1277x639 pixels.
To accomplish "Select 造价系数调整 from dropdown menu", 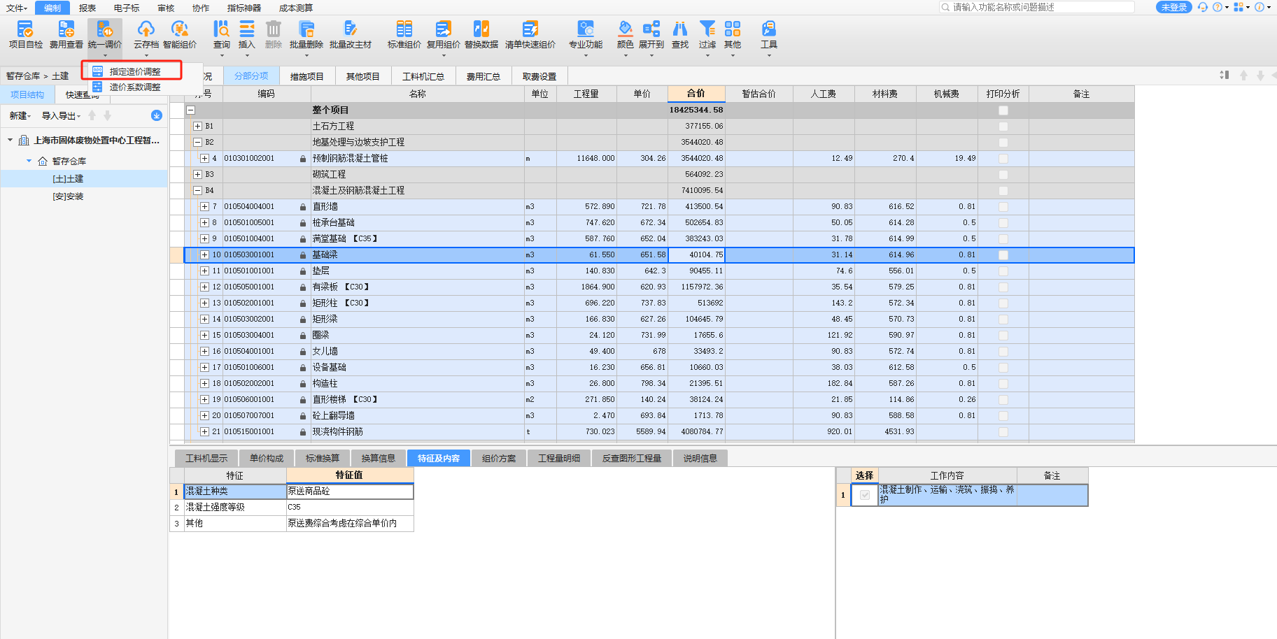I will tap(135, 87).
